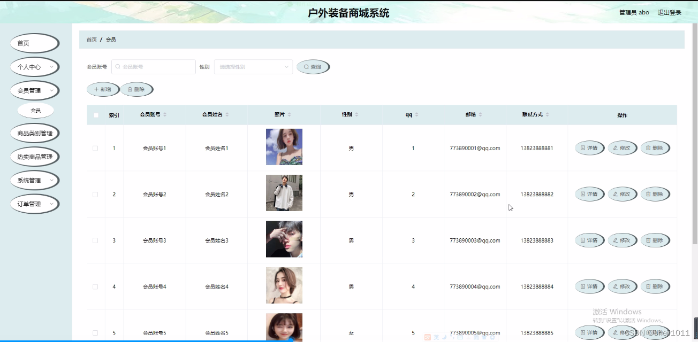The image size is (698, 342).
Task: Click the pencil icon on 会员账号2's 修改 button
Action: coord(615,194)
